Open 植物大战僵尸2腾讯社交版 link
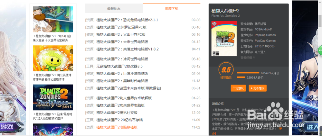The image size is (322, 136). [117, 113]
